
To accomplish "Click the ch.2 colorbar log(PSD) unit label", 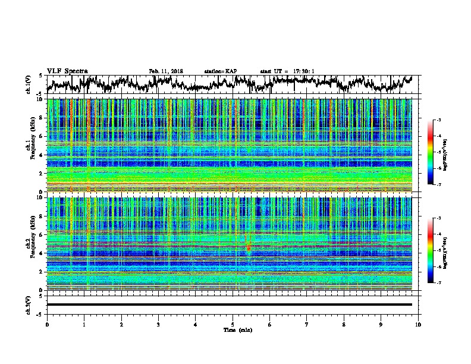I will pos(445,253).
